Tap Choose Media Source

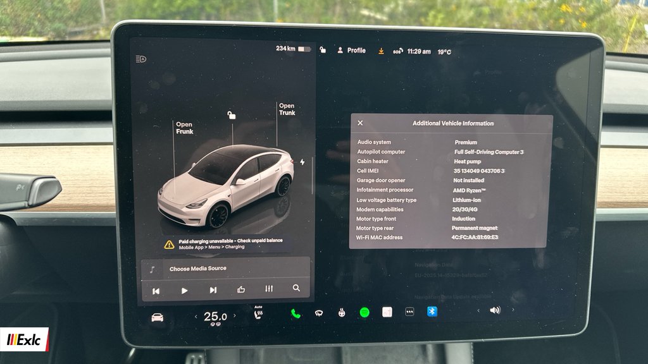[198, 268]
